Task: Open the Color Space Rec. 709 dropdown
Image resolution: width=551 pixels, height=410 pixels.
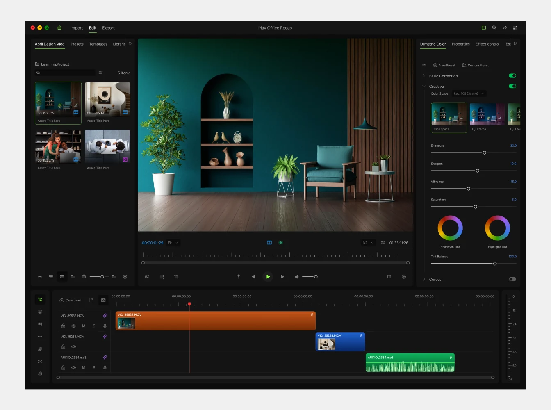Action: 469,93
